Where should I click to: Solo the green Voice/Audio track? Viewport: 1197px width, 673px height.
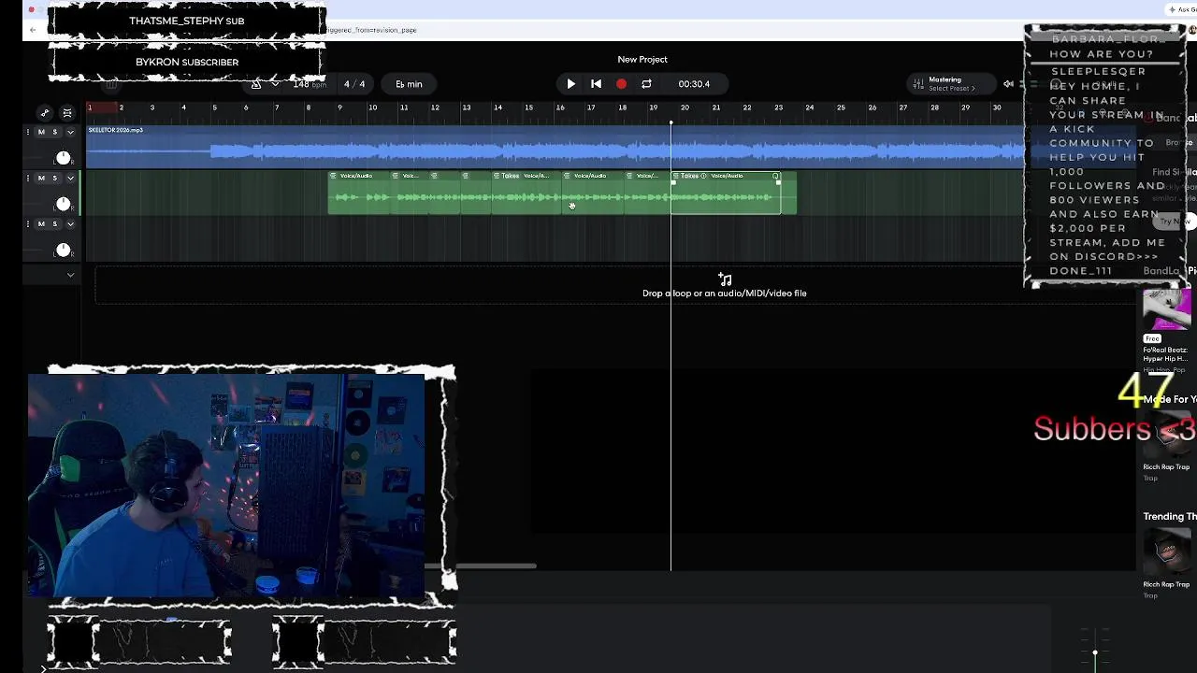(x=54, y=178)
